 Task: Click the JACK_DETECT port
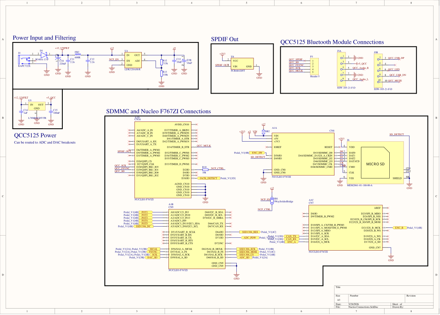coord(209,178)
